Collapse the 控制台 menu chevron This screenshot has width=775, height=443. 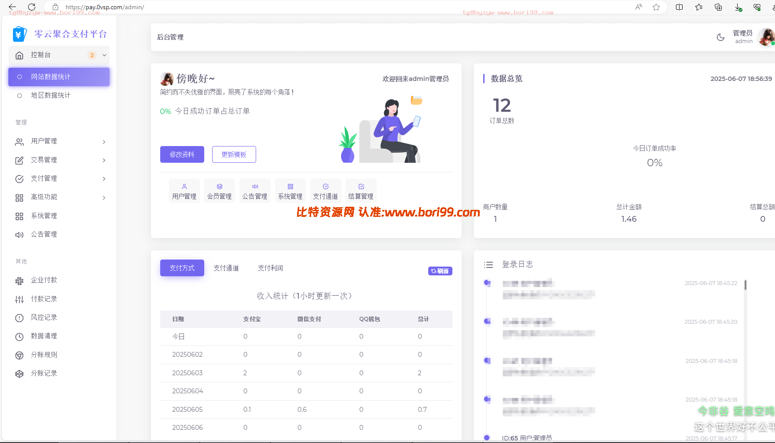[104, 55]
